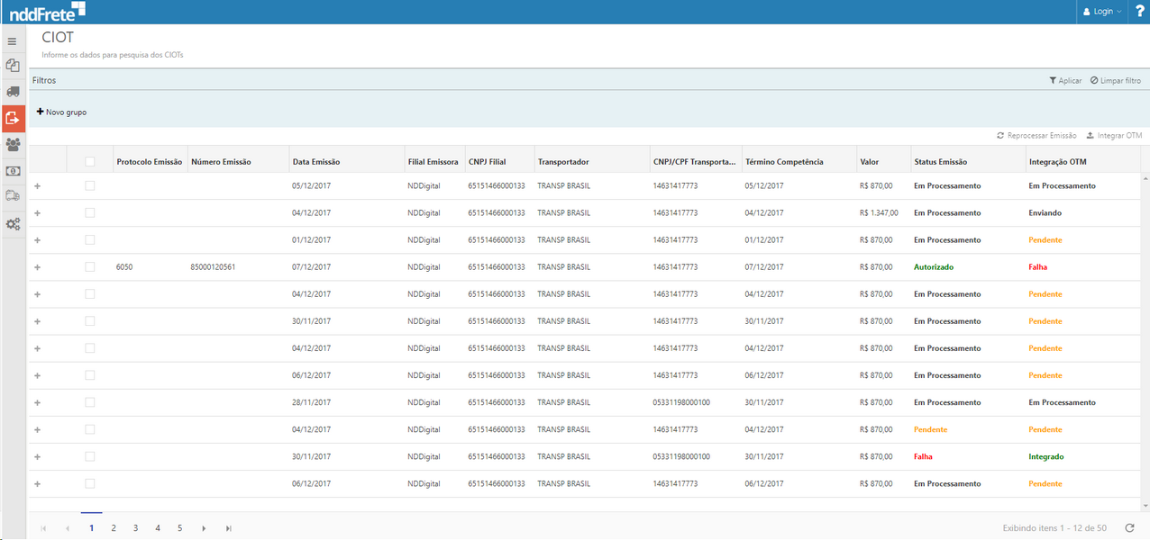Check the row with protocol 6050
The width and height of the screenshot is (1150, 540).
(89, 267)
